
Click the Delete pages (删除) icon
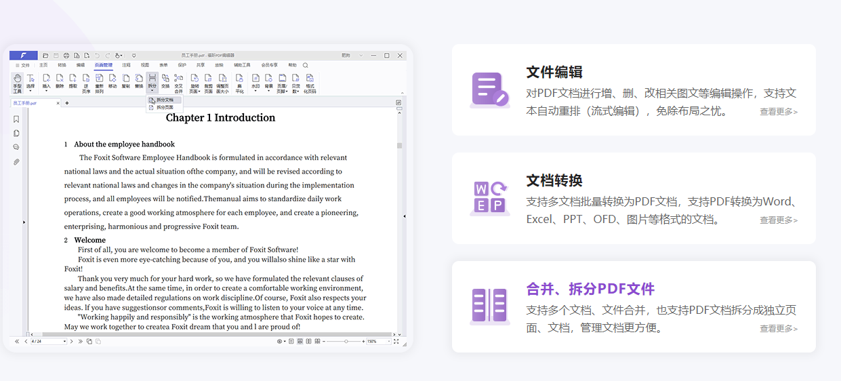tap(60, 81)
